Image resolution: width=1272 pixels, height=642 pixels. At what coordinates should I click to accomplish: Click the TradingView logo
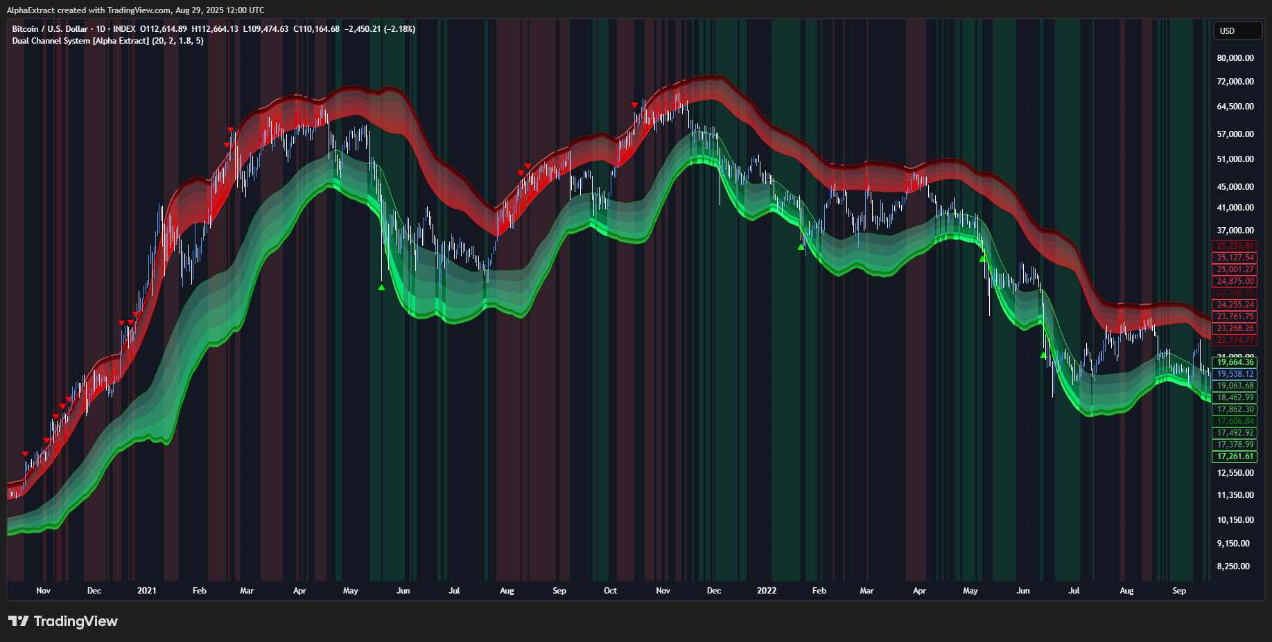pyautogui.click(x=63, y=621)
